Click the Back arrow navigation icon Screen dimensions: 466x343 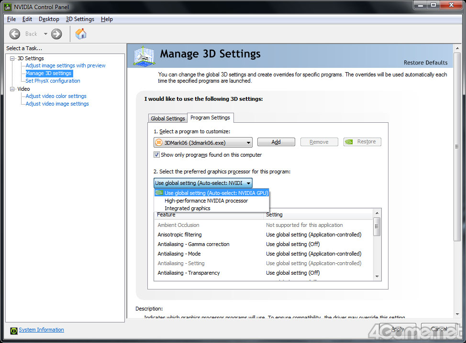point(14,34)
